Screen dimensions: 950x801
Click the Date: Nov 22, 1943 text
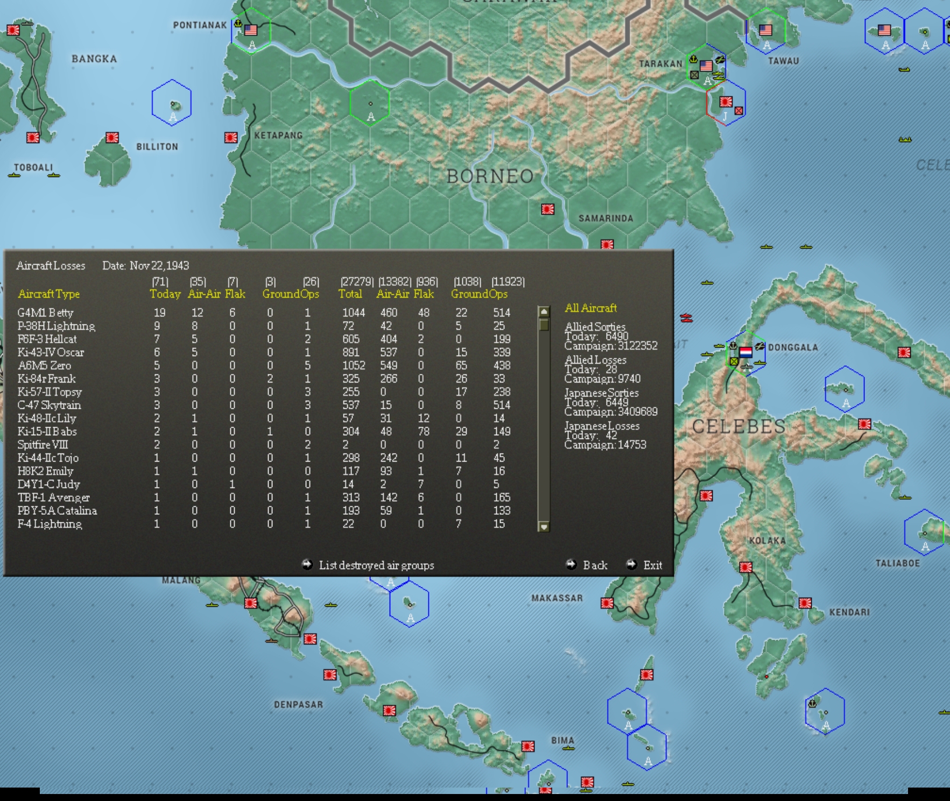click(x=145, y=265)
